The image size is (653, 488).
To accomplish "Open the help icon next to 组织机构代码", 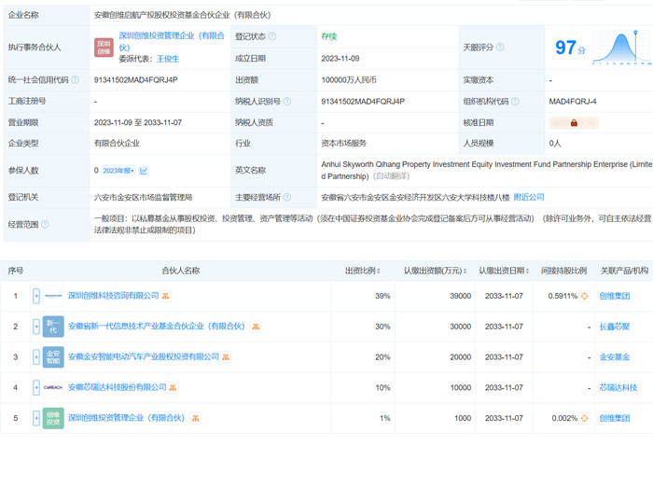I will click(x=515, y=101).
